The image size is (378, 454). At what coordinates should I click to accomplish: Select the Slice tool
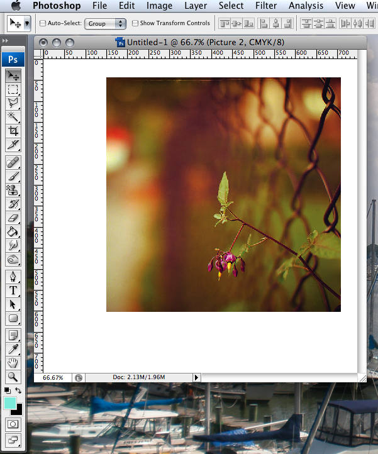point(13,145)
